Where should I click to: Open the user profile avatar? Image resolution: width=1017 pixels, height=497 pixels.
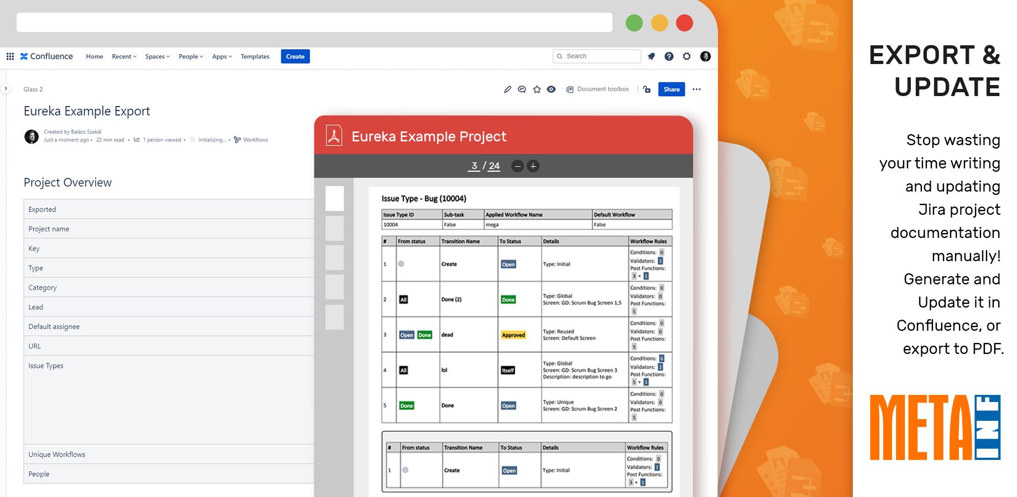point(705,56)
